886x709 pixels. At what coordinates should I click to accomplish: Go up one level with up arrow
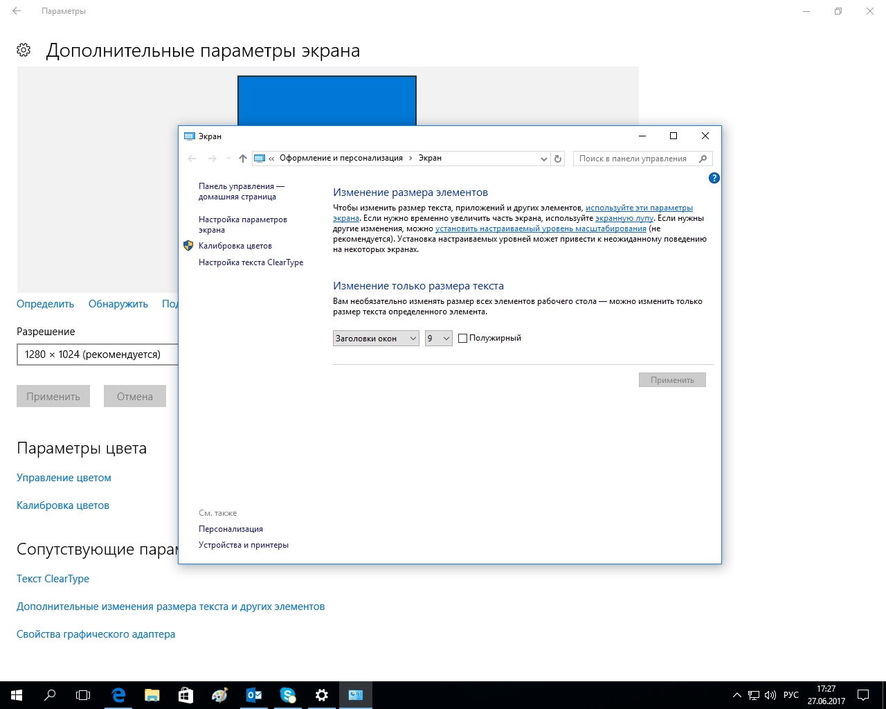(x=242, y=159)
